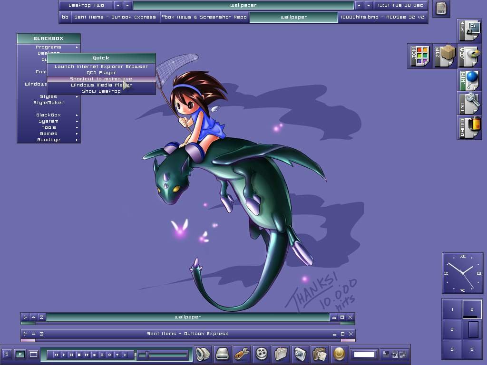Expand the BlackBox submenu
This screenshot has height=365, width=487.
[49, 115]
